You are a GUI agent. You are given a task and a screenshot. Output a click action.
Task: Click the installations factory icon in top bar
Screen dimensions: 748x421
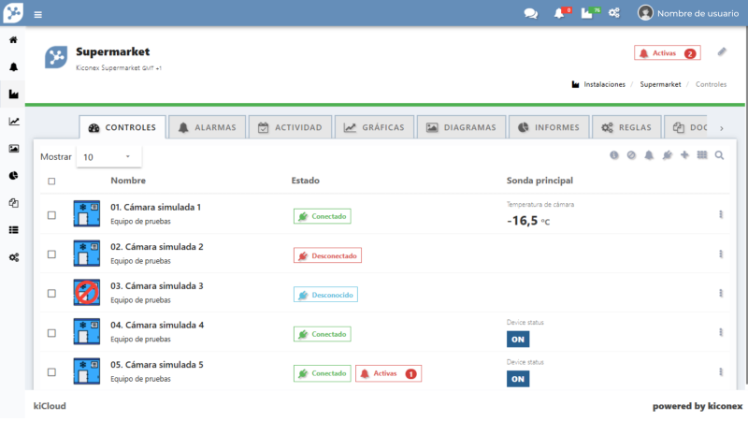[586, 13]
